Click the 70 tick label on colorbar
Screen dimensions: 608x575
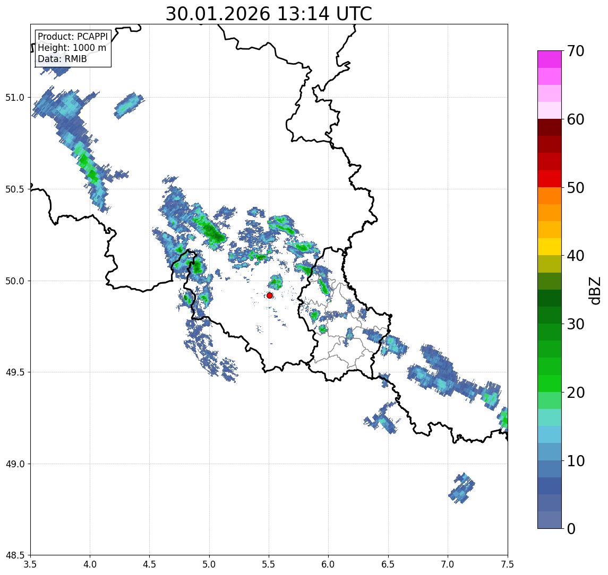coord(576,51)
